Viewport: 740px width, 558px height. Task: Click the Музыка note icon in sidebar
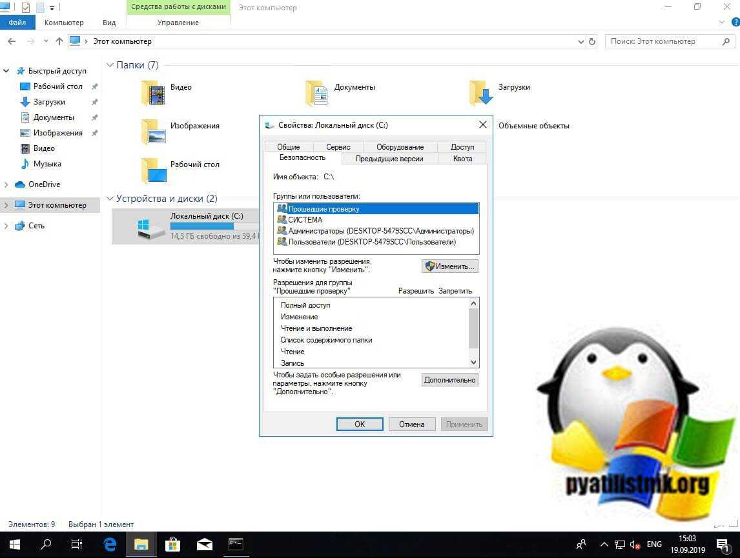tap(25, 164)
